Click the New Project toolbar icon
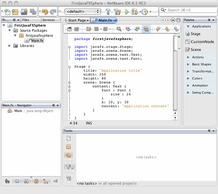This screenshot has width=218, height=194. [x=15, y=12]
